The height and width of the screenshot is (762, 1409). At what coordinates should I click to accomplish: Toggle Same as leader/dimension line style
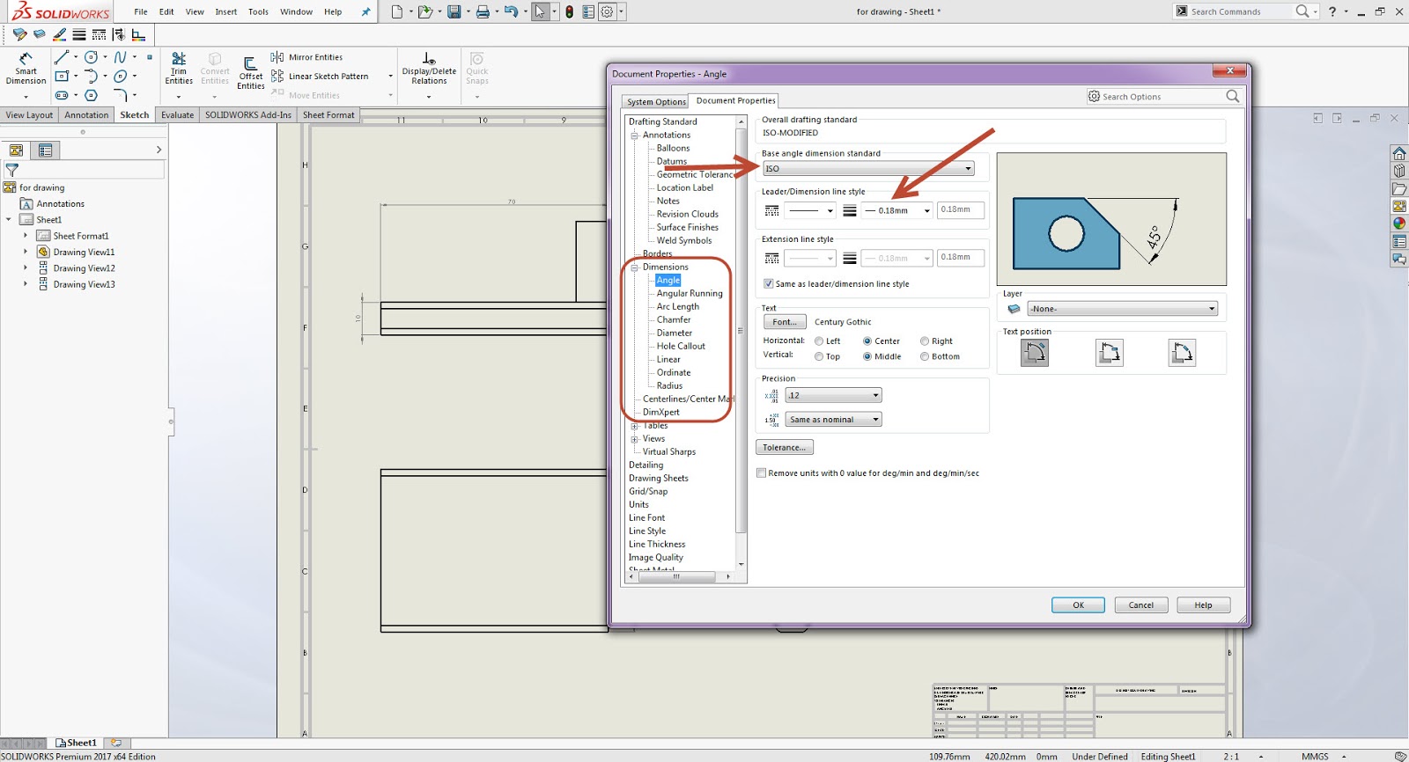[768, 284]
